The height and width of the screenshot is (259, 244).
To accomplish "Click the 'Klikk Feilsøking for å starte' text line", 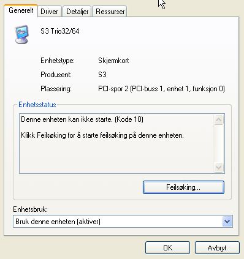I will 102,135.
